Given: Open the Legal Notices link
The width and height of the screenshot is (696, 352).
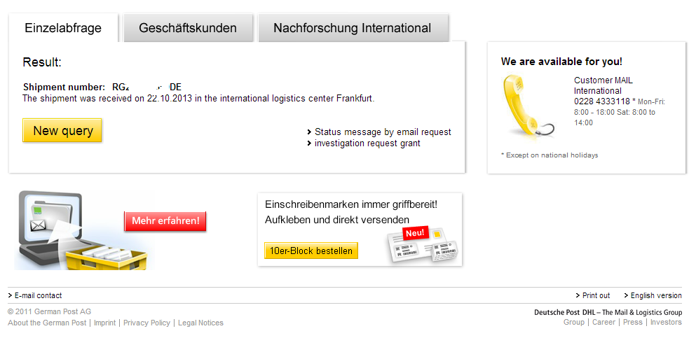Looking at the screenshot, I should coord(200,323).
